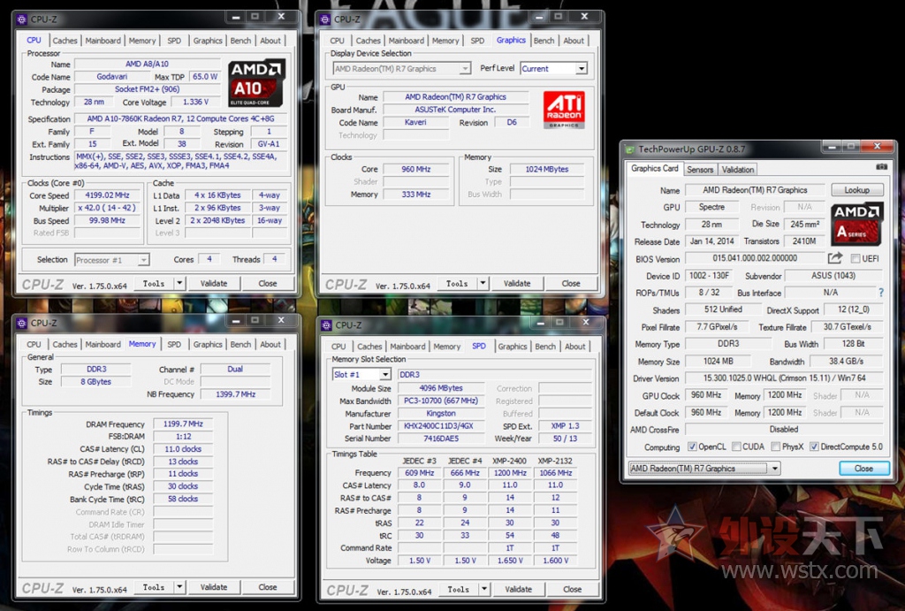This screenshot has width=905, height=611.
Task: Click Bandwidth 38.4 GB/s field in GPU-Z
Action: point(846,362)
